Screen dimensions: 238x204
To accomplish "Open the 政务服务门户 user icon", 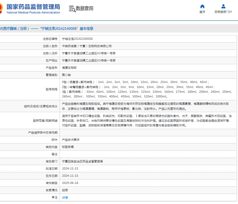I will click(x=223, y=6).
